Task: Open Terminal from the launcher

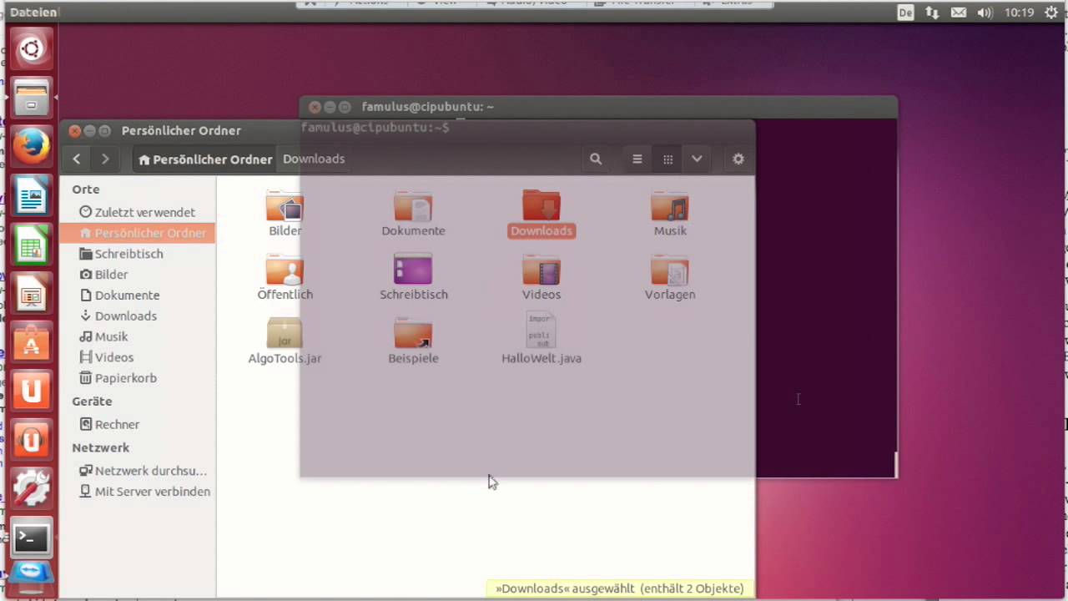Action: click(x=32, y=538)
